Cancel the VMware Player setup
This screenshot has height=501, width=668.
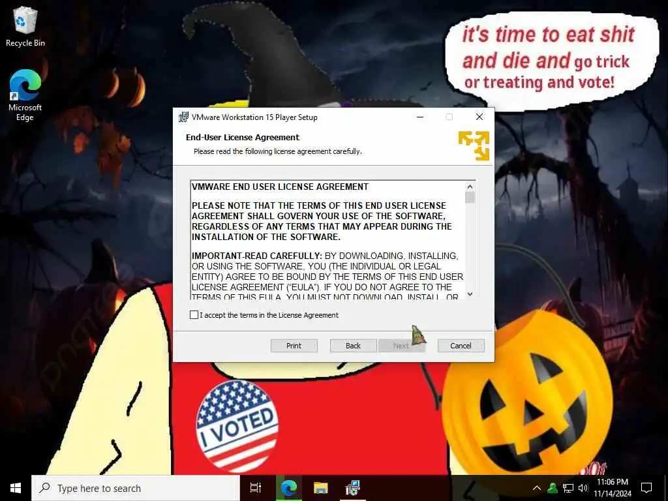pyautogui.click(x=461, y=346)
